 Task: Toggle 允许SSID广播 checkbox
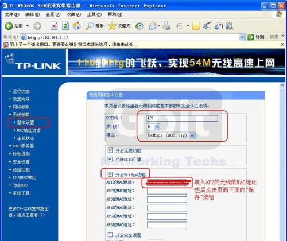coord(110,159)
